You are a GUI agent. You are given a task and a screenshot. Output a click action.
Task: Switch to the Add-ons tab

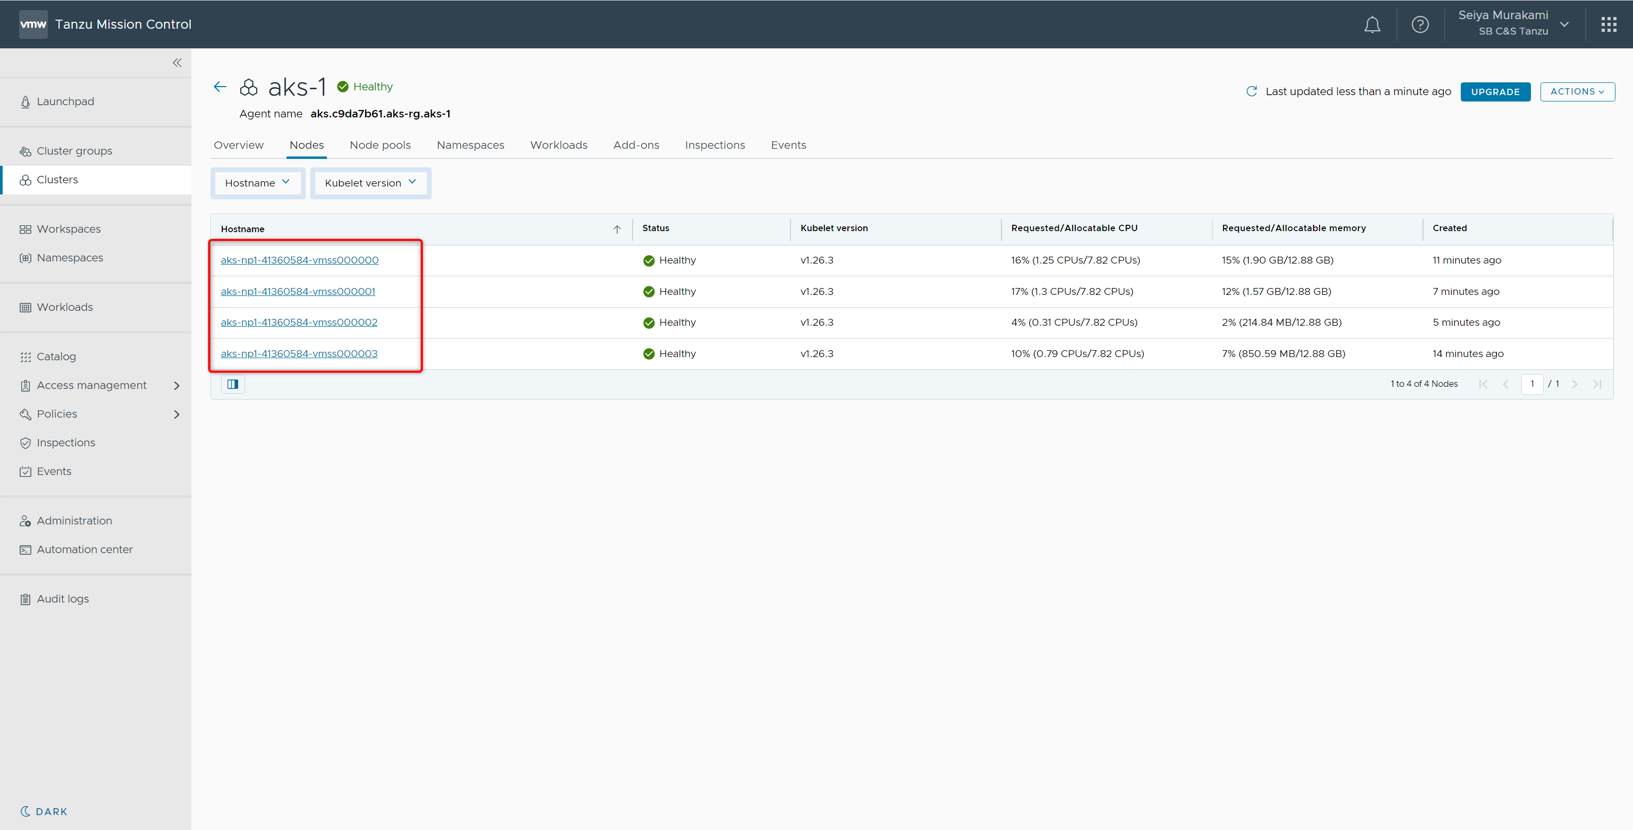pyautogui.click(x=636, y=145)
